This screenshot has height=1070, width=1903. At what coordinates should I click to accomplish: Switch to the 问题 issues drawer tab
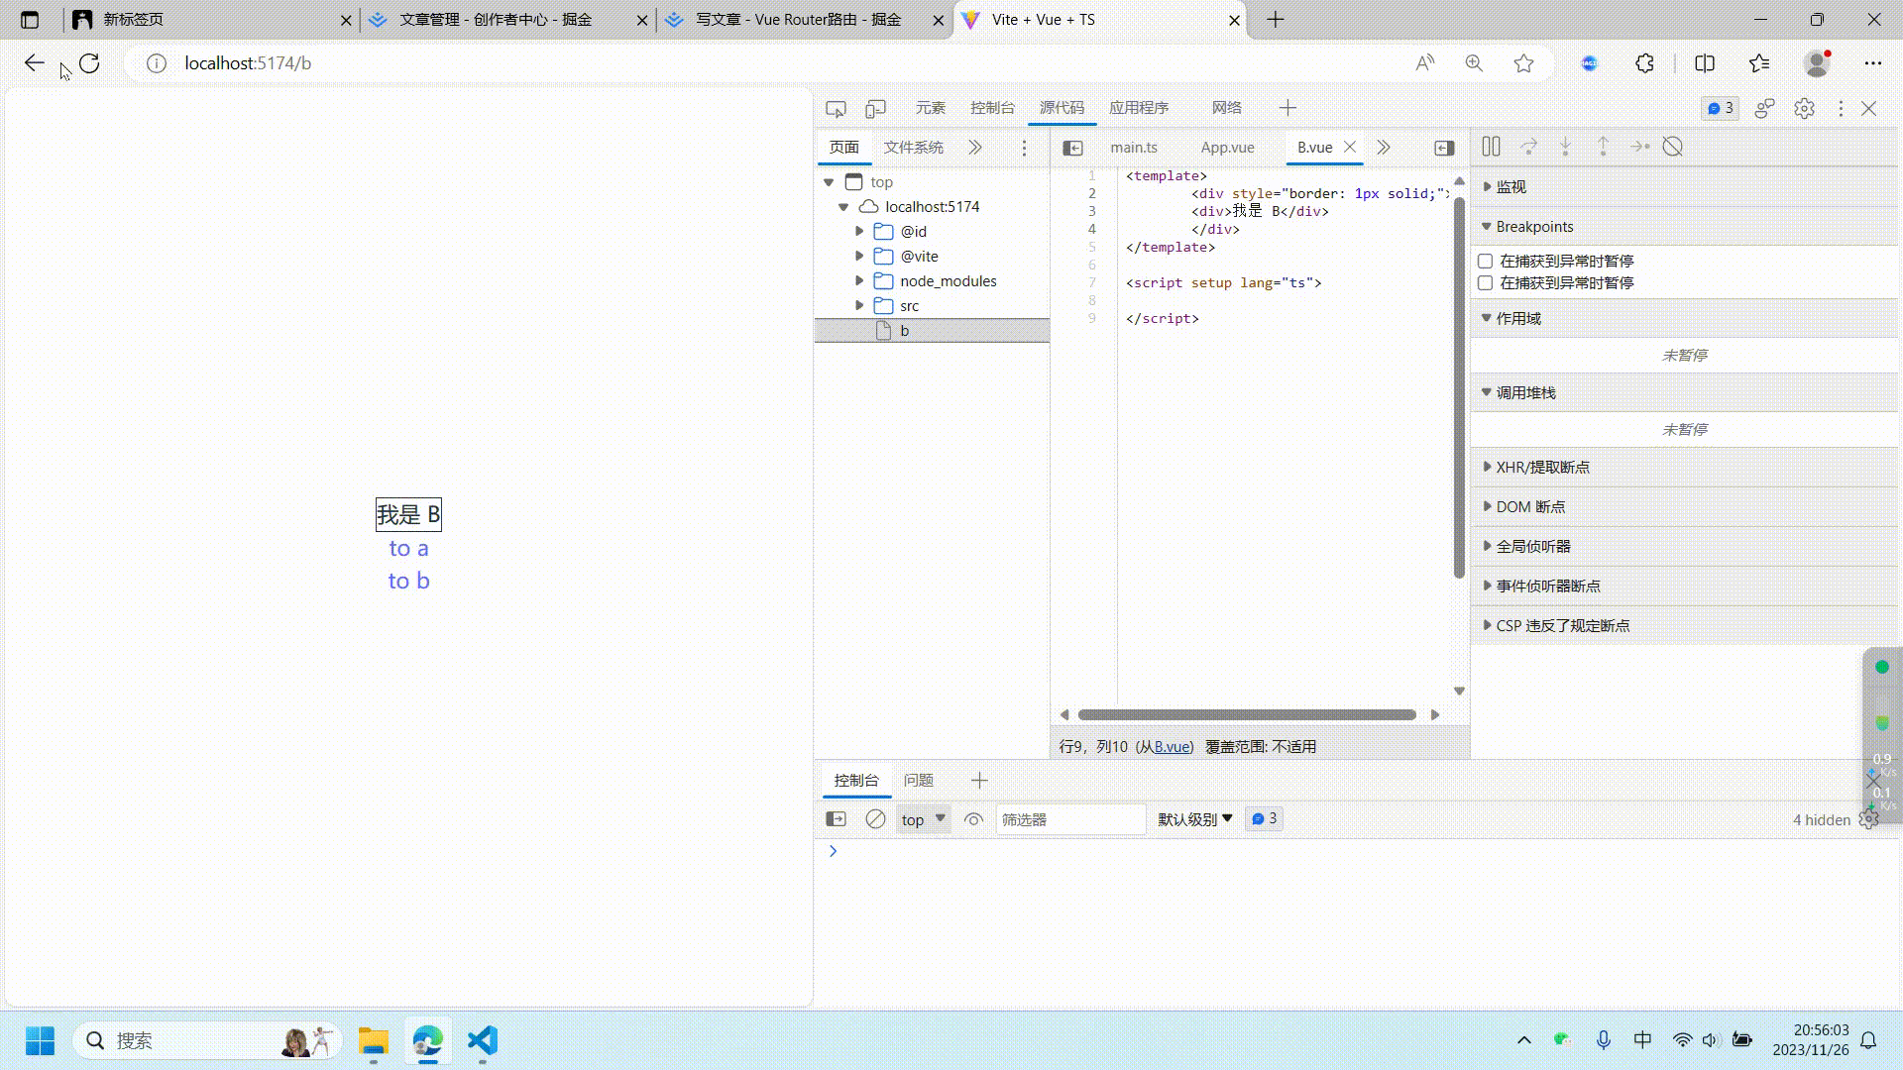coord(918,781)
